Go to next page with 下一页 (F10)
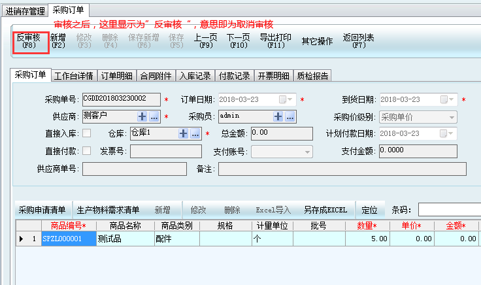This screenshot has width=481, height=285. tap(239, 41)
